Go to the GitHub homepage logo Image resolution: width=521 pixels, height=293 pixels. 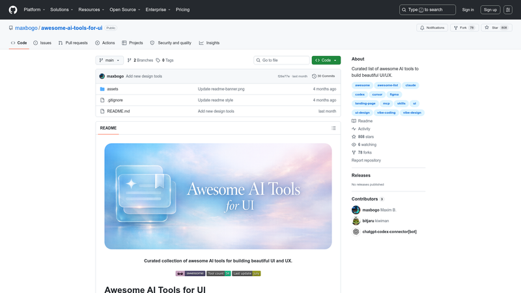click(x=13, y=10)
